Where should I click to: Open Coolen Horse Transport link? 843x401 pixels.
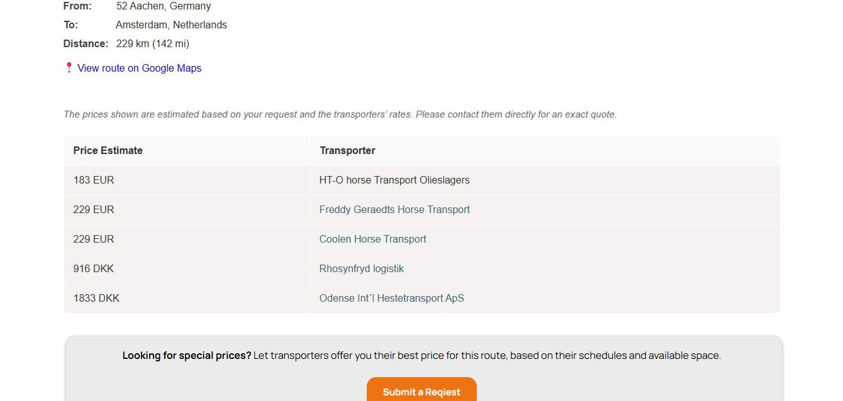coord(372,239)
